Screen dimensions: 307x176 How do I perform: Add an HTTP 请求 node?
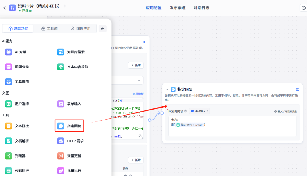(70, 141)
